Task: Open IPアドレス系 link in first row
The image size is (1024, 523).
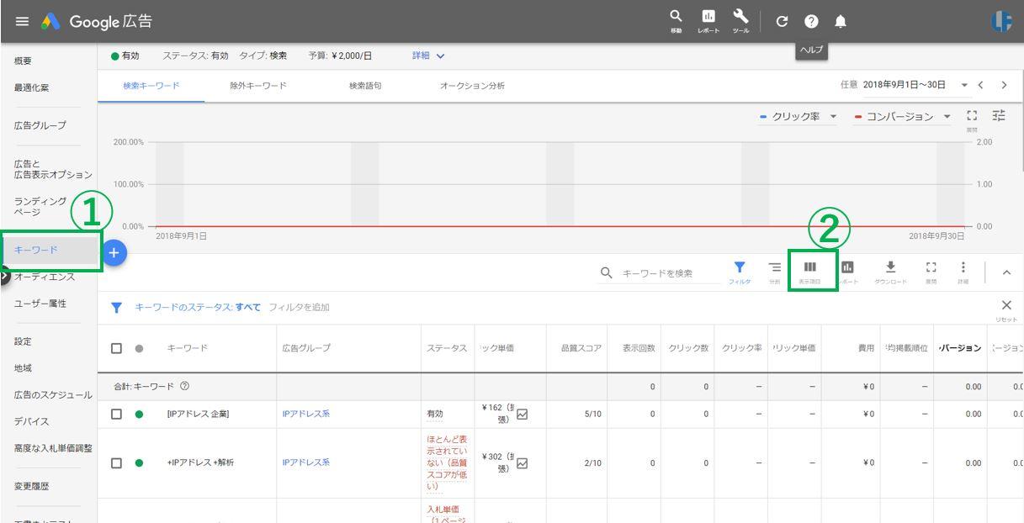Action: pos(306,414)
